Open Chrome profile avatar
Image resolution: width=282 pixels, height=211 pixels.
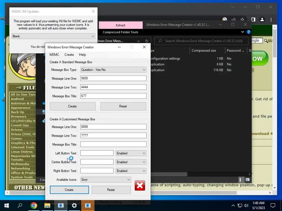click(x=262, y=20)
